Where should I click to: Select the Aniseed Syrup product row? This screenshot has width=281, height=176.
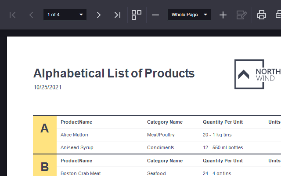point(77,147)
